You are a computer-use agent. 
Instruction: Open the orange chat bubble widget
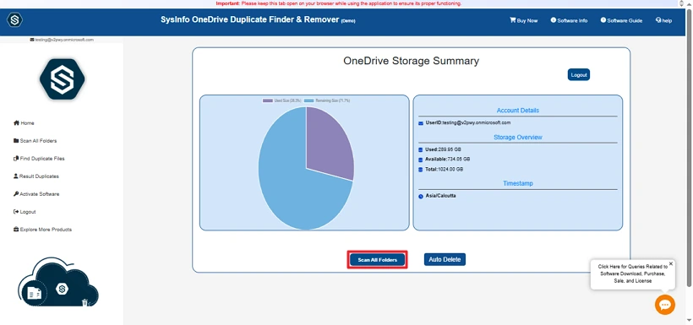pyautogui.click(x=665, y=305)
